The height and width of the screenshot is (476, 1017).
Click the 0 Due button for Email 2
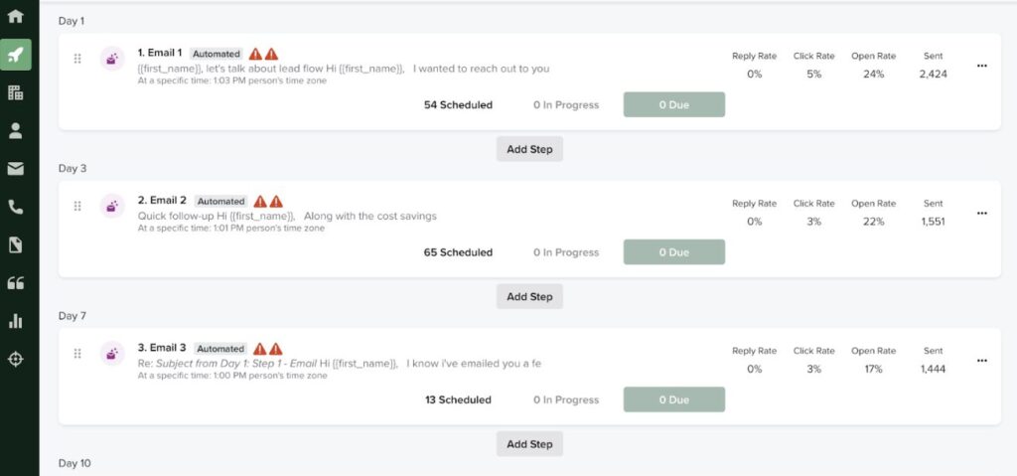(674, 252)
